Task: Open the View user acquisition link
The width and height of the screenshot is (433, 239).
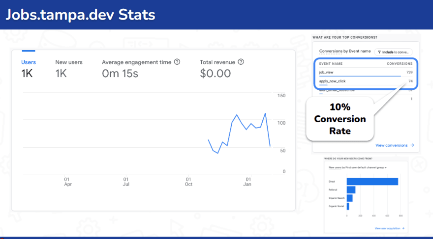Action: 388,228
